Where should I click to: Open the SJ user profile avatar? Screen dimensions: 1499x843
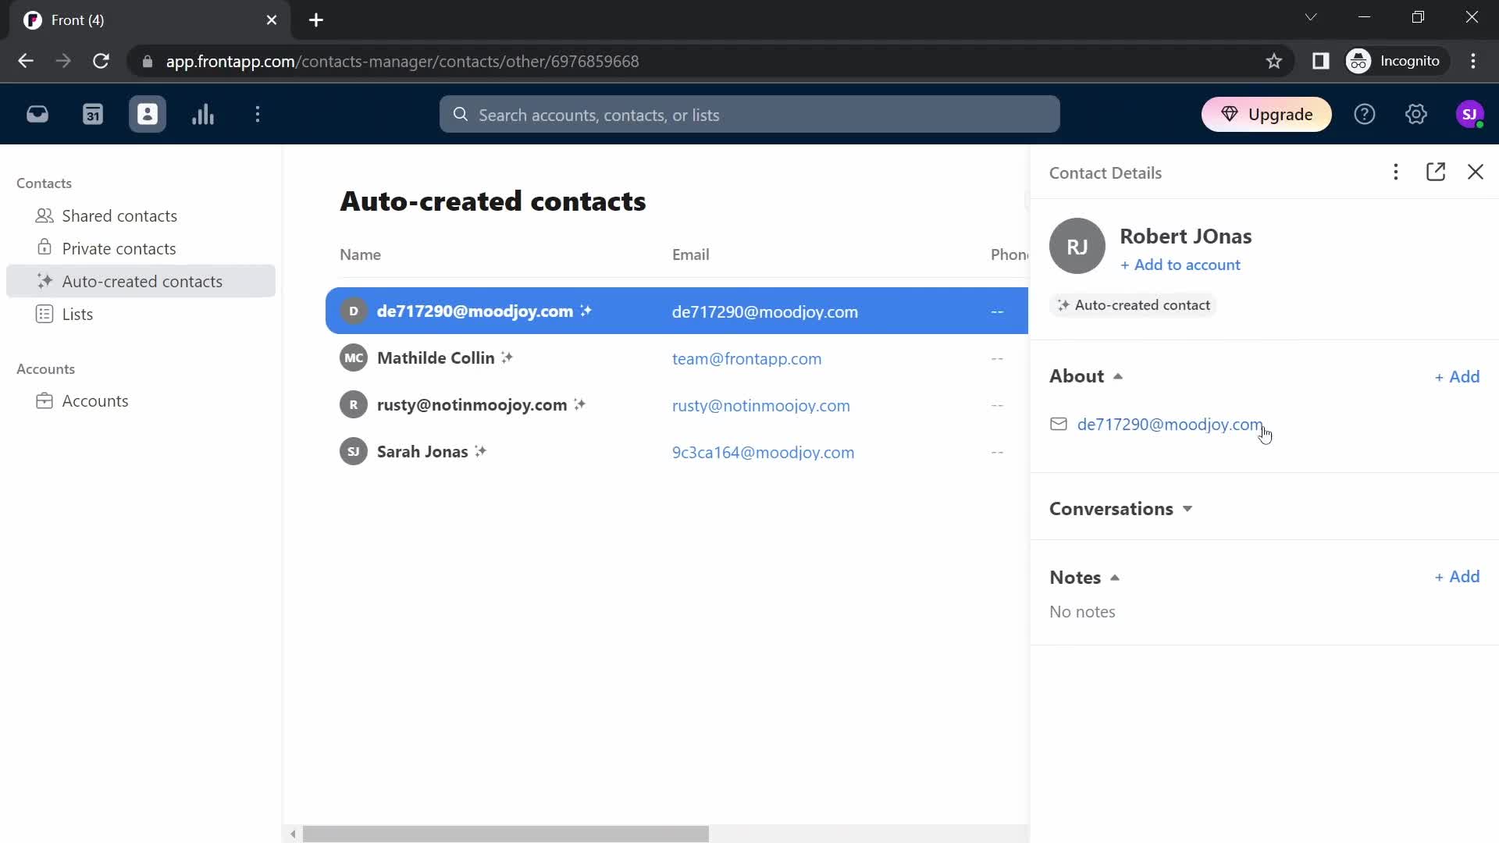1470,115
